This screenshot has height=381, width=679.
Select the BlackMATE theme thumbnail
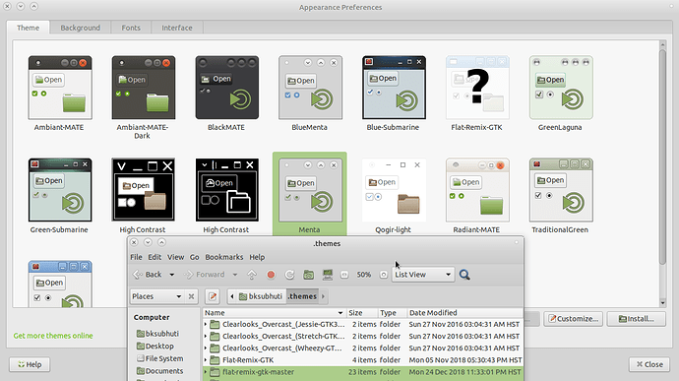click(x=227, y=88)
